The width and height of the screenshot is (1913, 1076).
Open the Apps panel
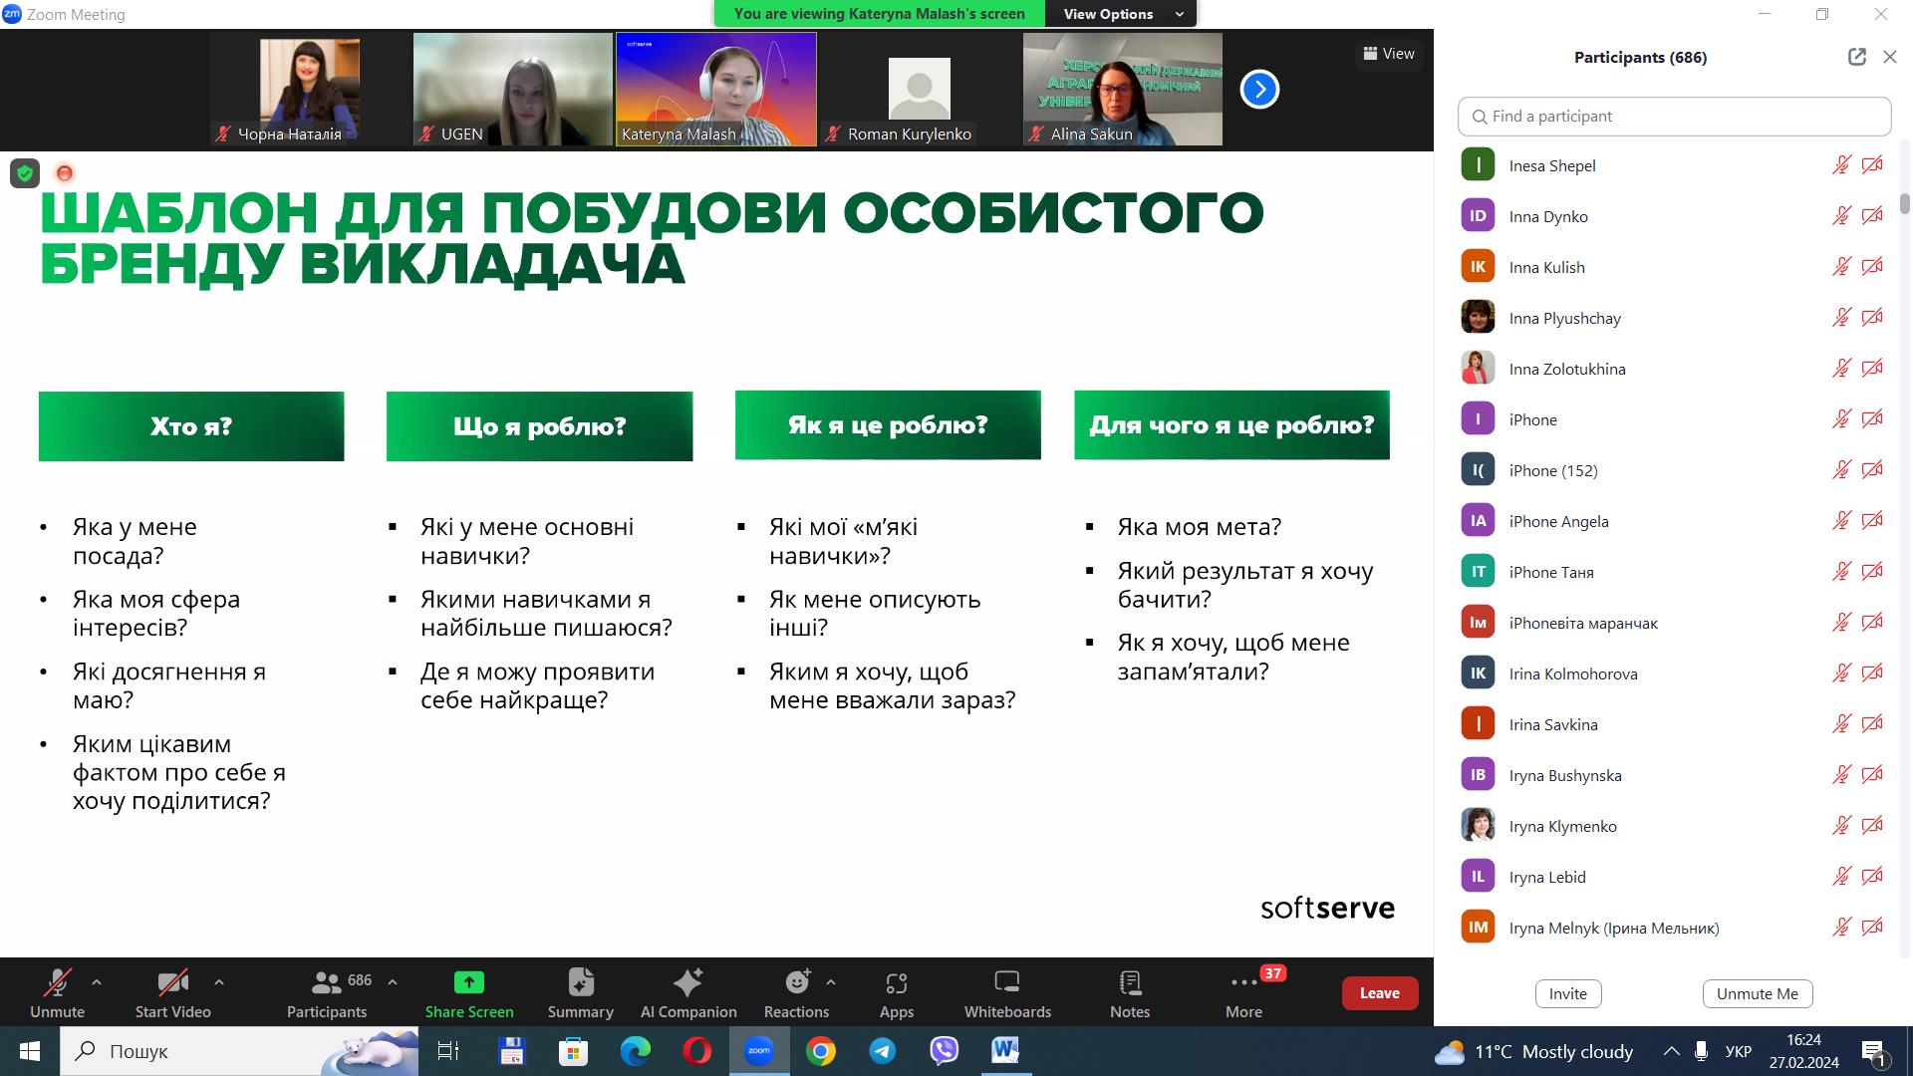[896, 992]
